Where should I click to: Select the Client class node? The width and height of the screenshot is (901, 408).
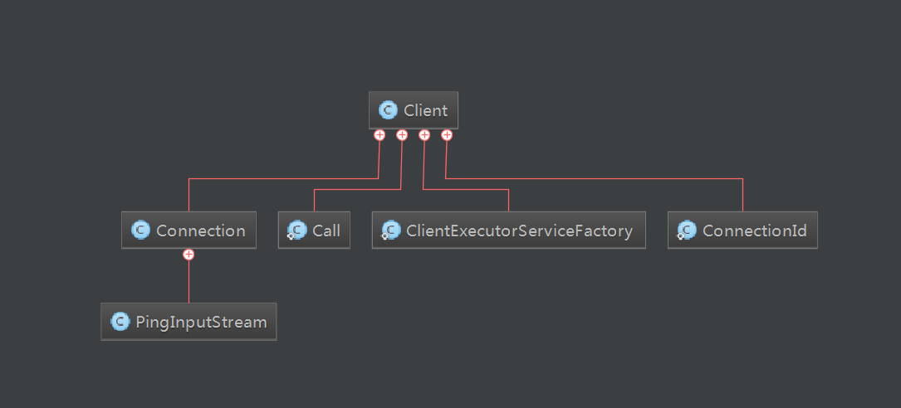click(414, 110)
